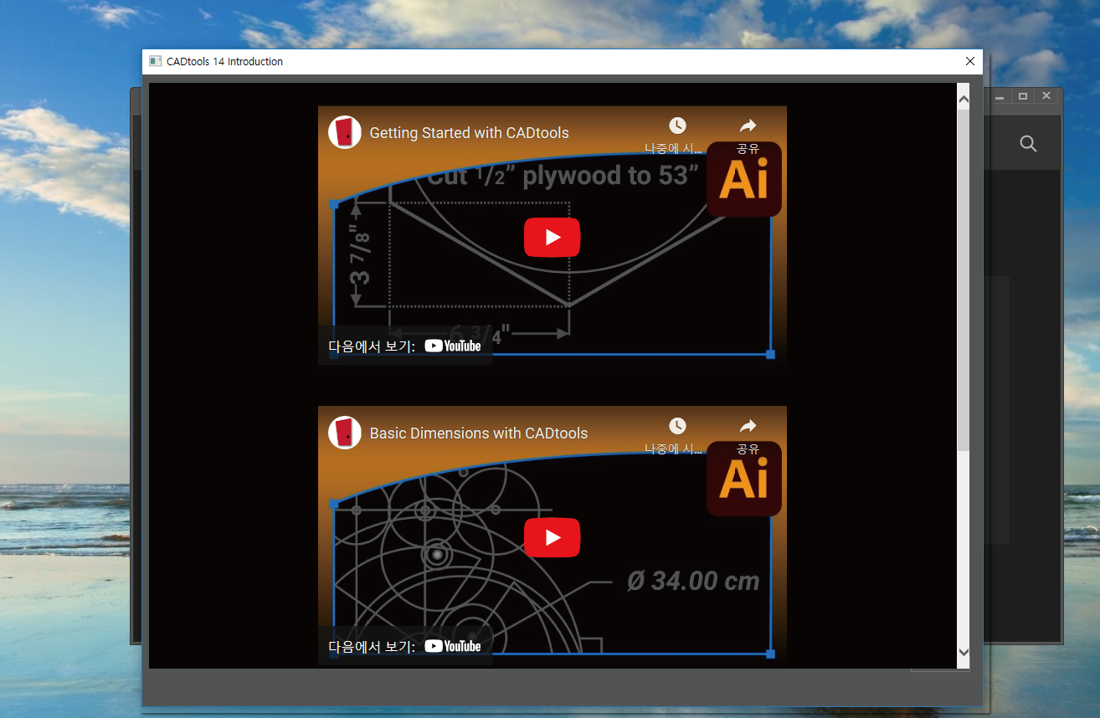Open channel avatar on Getting Started video
1100x718 pixels.
point(344,132)
